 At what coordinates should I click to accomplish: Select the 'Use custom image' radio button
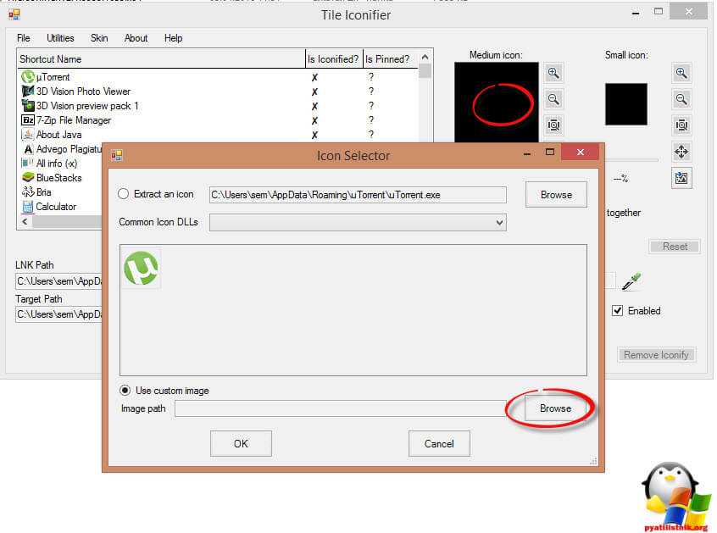pyautogui.click(x=125, y=391)
